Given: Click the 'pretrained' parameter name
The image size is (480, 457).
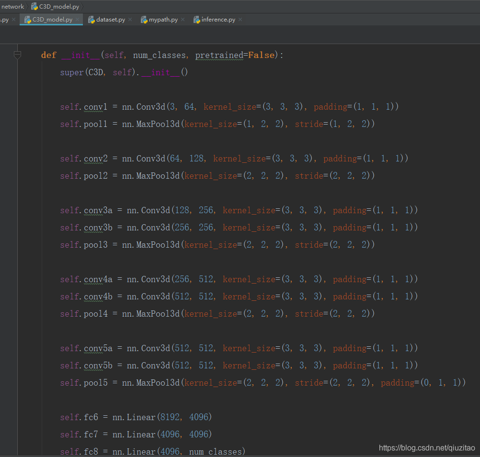Looking at the screenshot, I should click(219, 55).
